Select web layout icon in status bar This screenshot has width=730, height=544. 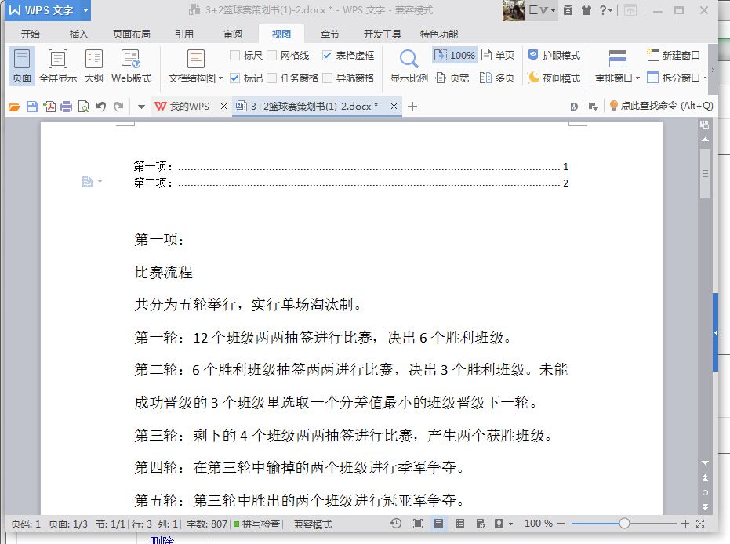coord(480,524)
